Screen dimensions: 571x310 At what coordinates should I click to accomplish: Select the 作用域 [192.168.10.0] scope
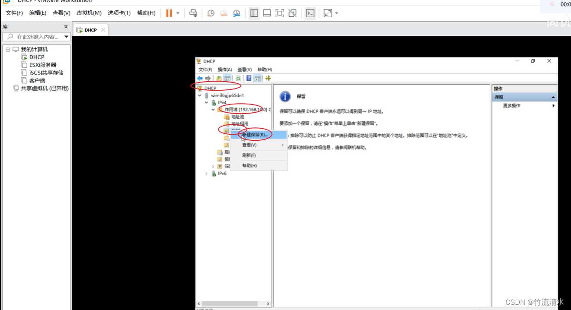pyautogui.click(x=247, y=110)
